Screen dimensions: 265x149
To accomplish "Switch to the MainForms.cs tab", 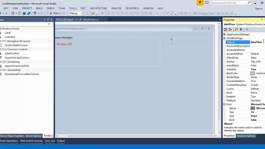I will [91, 19].
